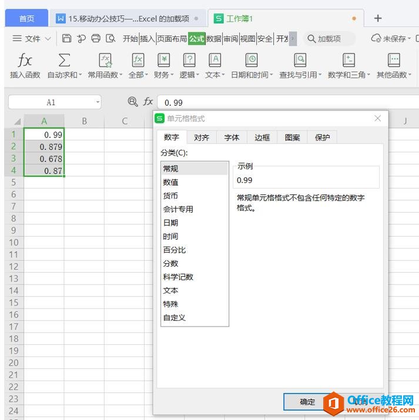Open Other functions (其他函数) icon
419x420 pixels.
394,60
